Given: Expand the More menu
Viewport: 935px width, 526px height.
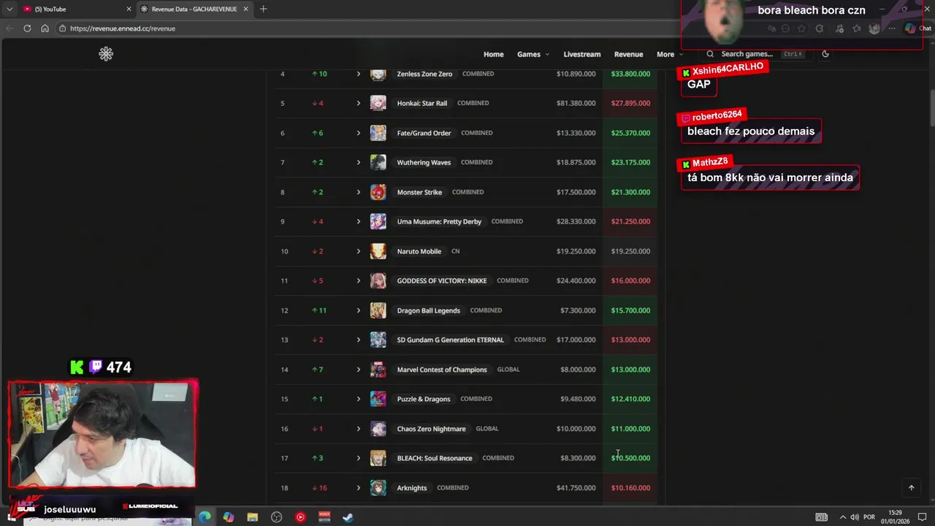Looking at the screenshot, I should pos(670,54).
